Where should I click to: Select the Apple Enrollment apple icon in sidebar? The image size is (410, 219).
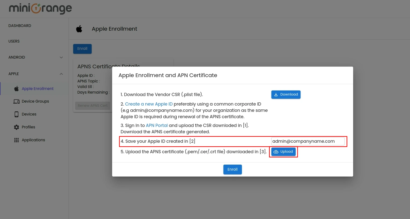click(17, 88)
